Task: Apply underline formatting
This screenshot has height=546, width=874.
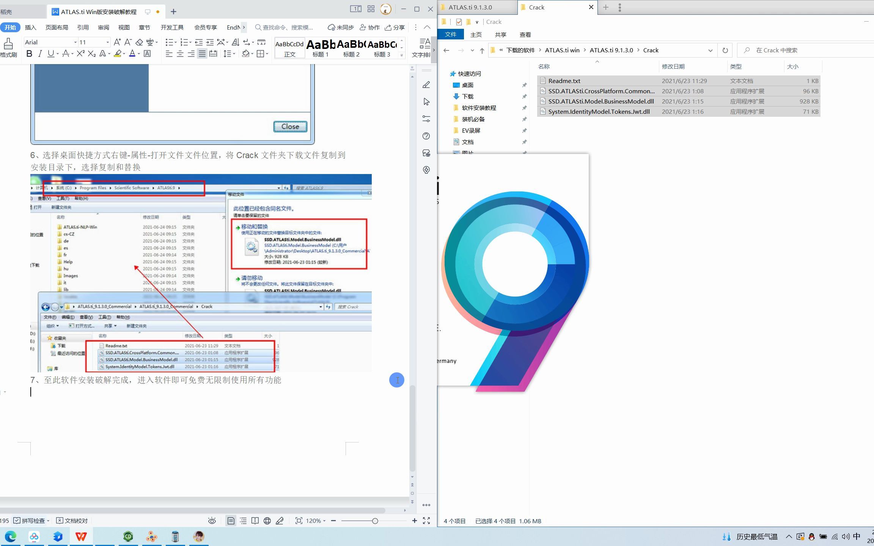Action: (50, 54)
